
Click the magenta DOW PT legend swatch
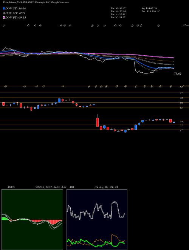coord(4,17)
